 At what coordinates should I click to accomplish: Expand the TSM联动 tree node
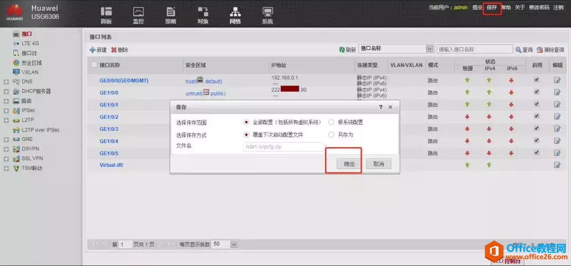[6, 168]
